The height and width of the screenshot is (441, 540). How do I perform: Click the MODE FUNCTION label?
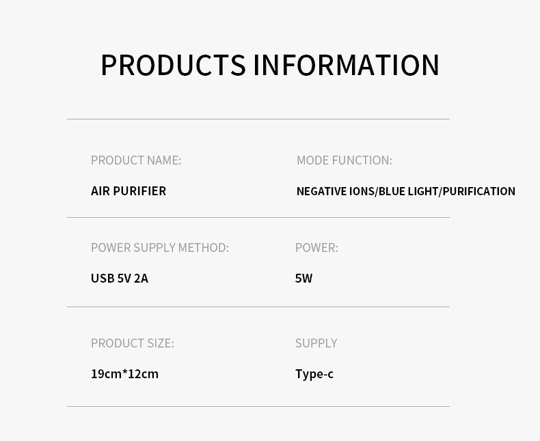(344, 160)
